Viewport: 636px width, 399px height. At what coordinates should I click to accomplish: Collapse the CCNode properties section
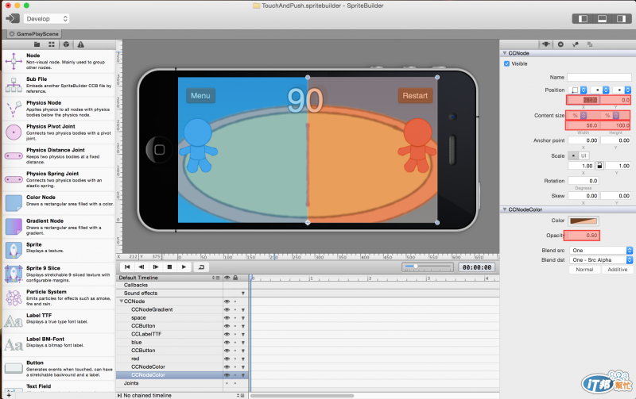pyautogui.click(x=505, y=53)
